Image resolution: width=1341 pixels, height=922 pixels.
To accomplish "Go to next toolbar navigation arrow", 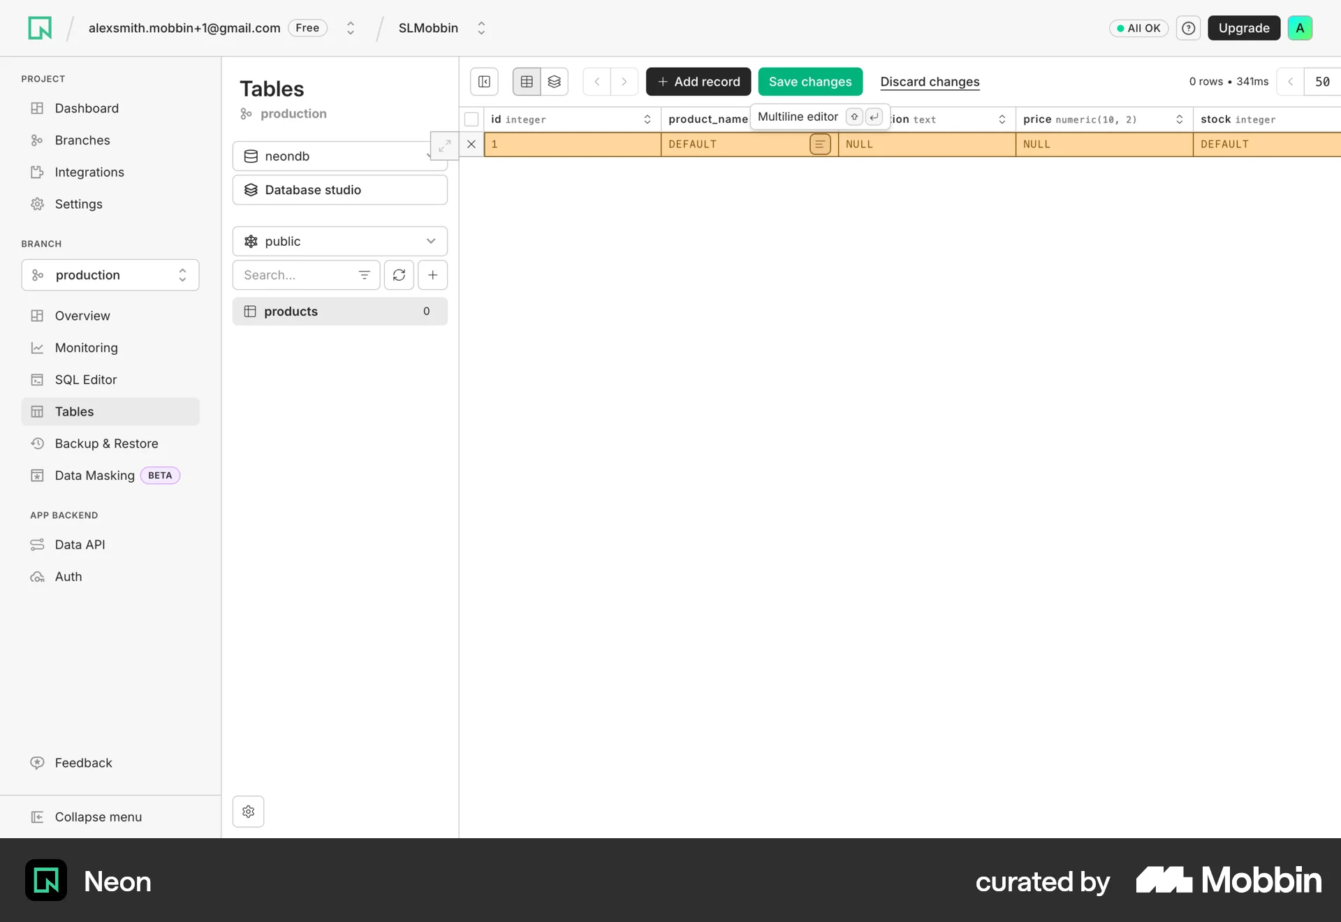I will click(x=624, y=82).
